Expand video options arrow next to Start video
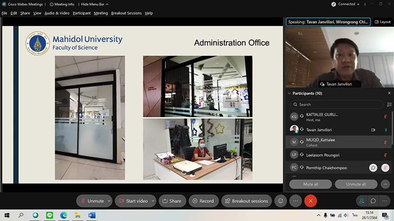The width and height of the screenshot is (394, 221). point(152,201)
